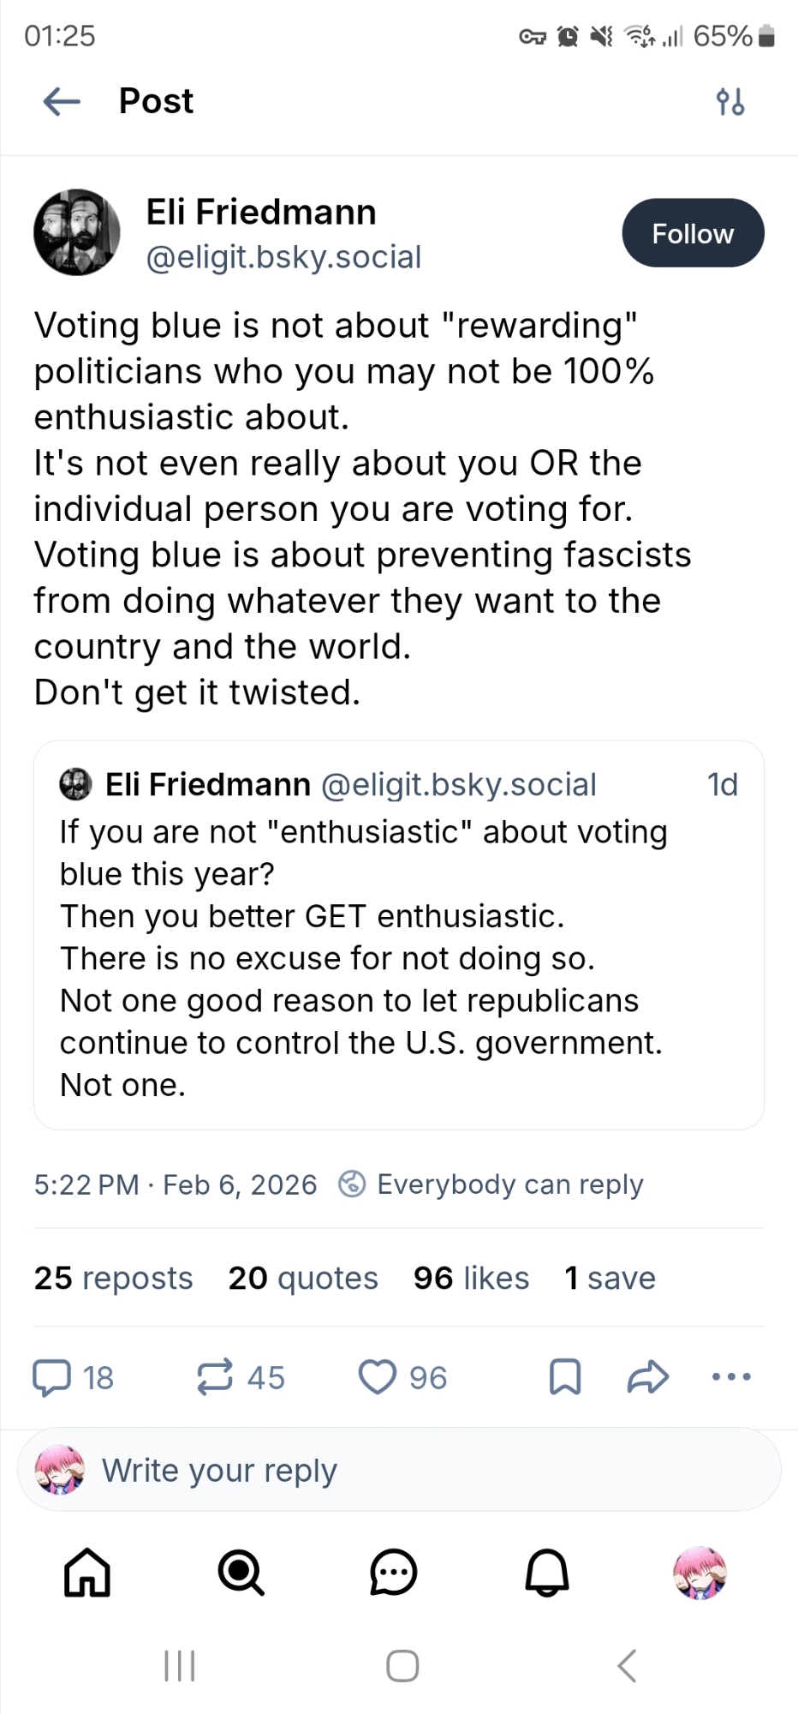Open my profile avatar in bottom bar
Image resolution: width=798 pixels, height=1714 pixels.
click(x=700, y=1573)
